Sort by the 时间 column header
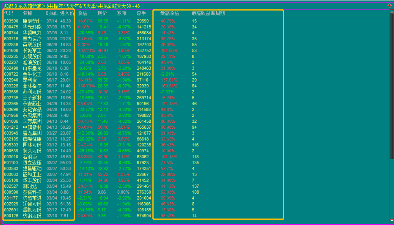Screen dimensions: 394x225 52,13
